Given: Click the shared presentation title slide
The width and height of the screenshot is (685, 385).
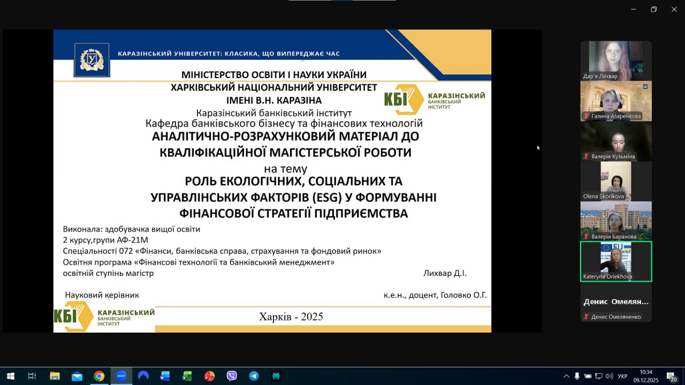Looking at the screenshot, I should pos(272,181).
